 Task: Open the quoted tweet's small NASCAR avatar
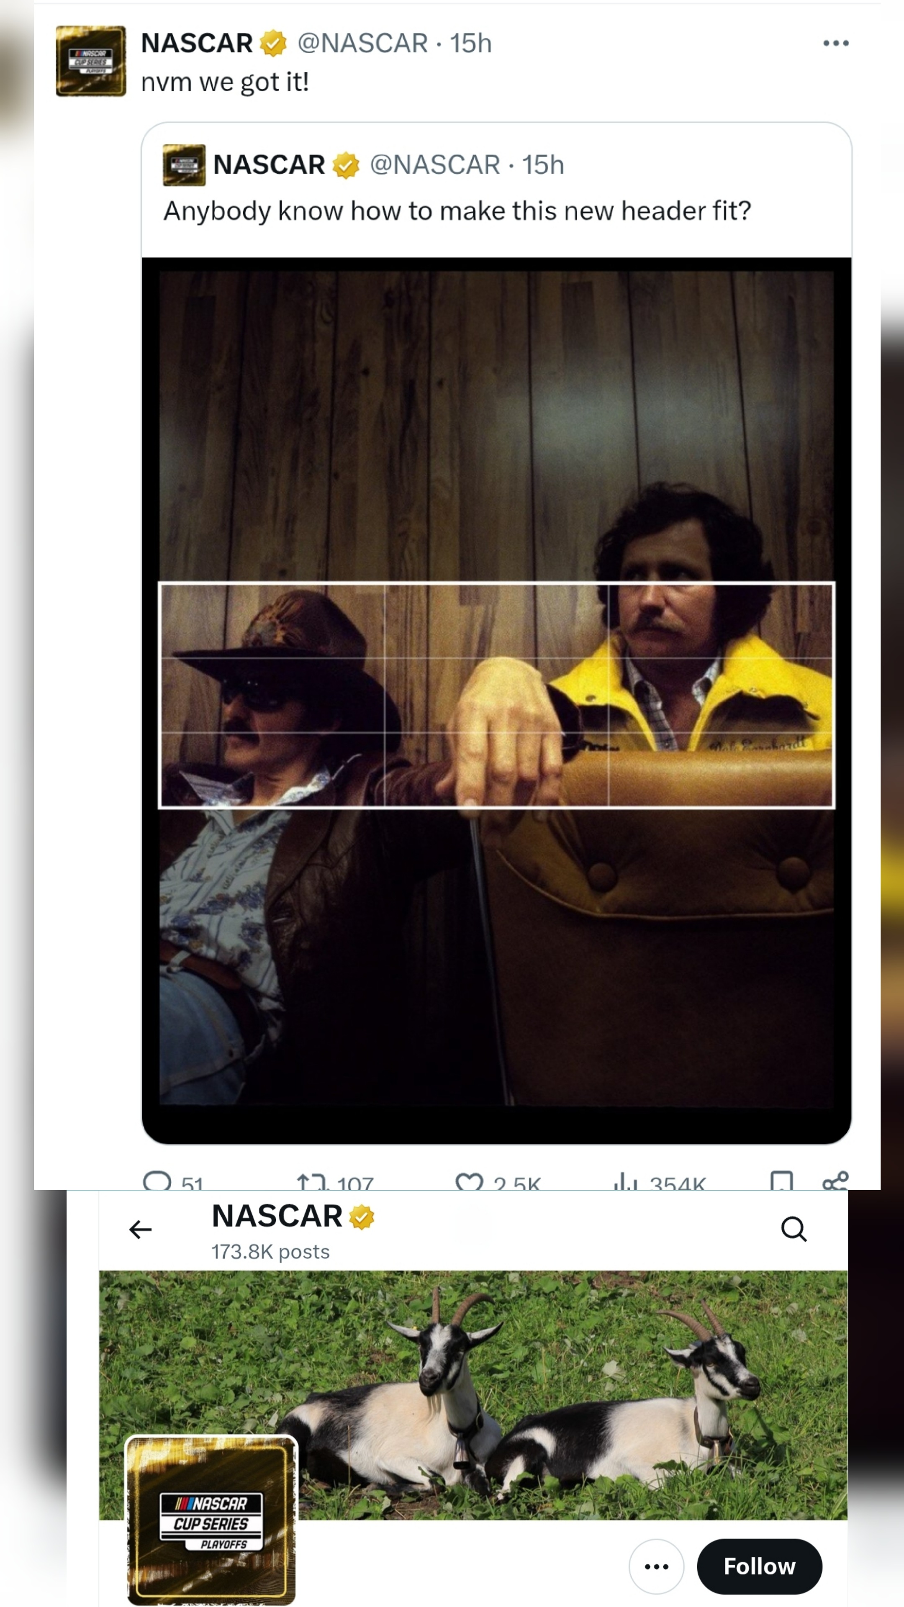pyautogui.click(x=184, y=165)
